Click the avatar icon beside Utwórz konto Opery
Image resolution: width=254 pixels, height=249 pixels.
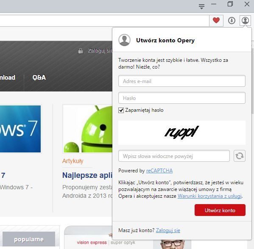(124, 40)
